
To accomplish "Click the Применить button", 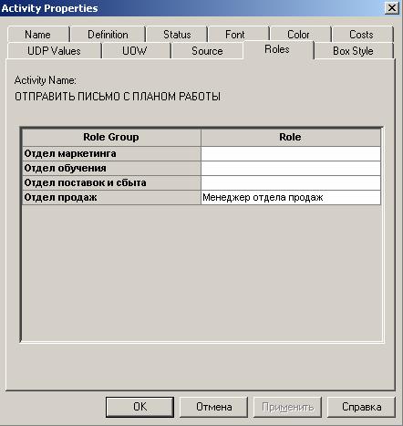I will 288,407.
